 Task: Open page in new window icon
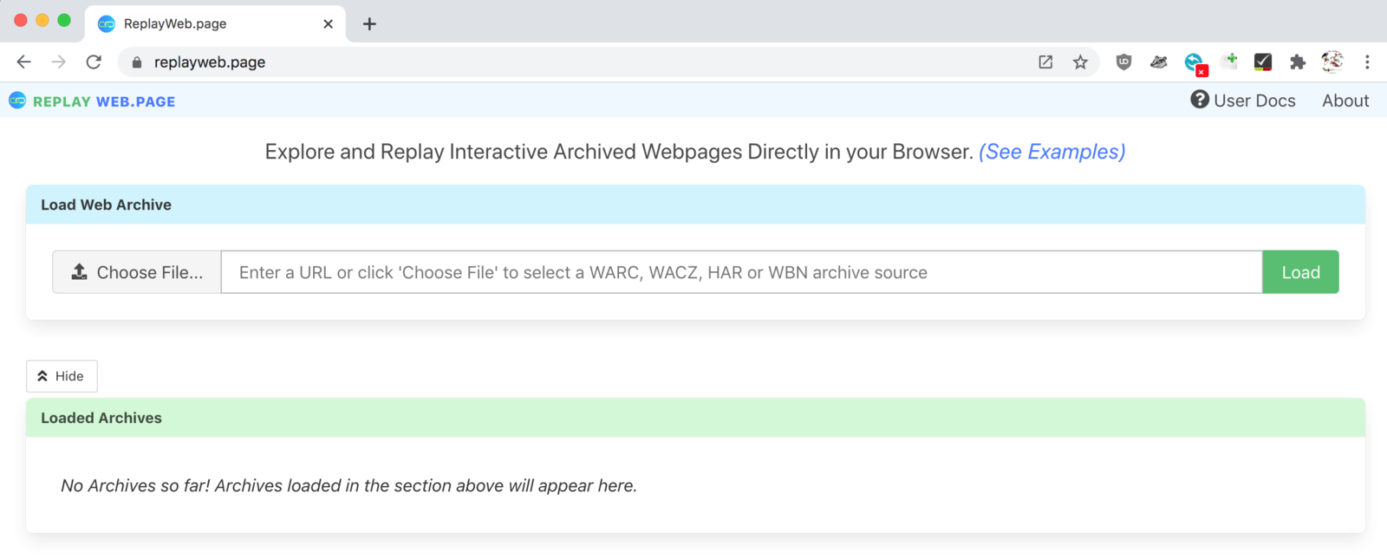1045,62
